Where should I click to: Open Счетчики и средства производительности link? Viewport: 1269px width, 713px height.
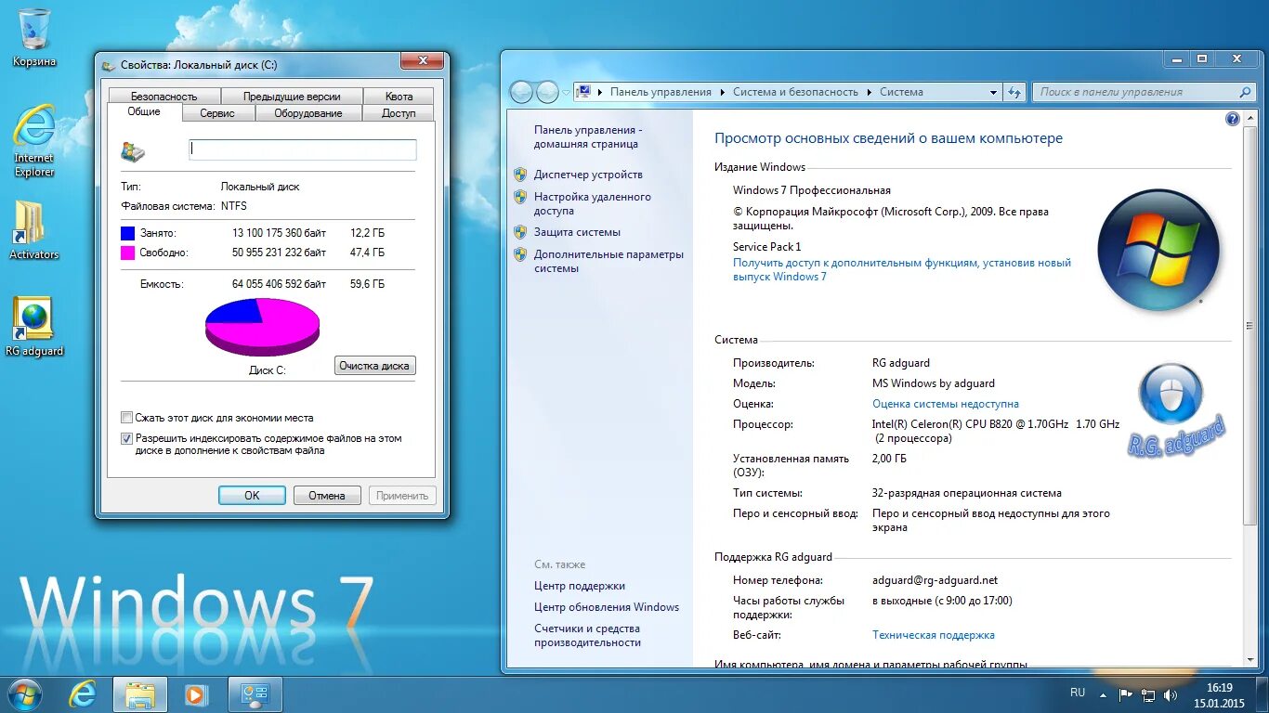pos(587,636)
